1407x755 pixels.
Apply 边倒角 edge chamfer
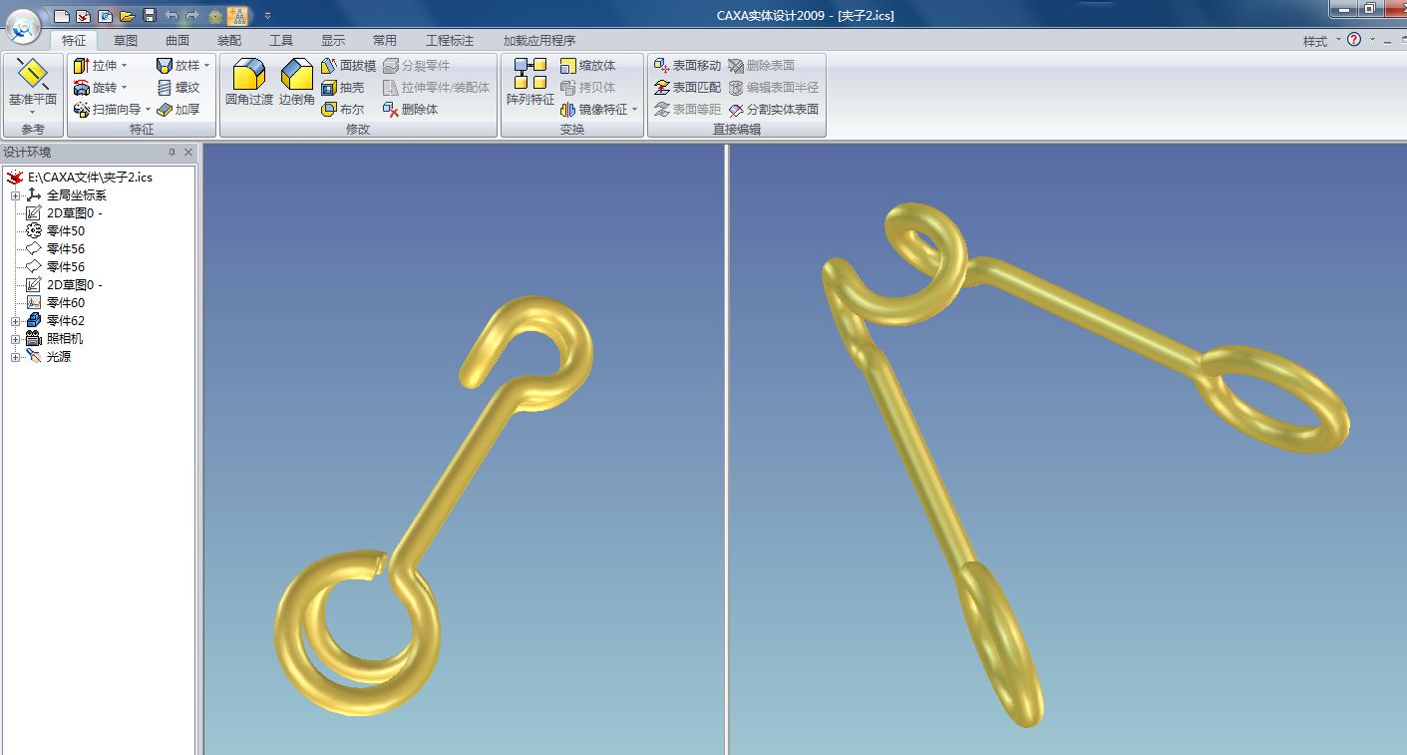coord(297,83)
